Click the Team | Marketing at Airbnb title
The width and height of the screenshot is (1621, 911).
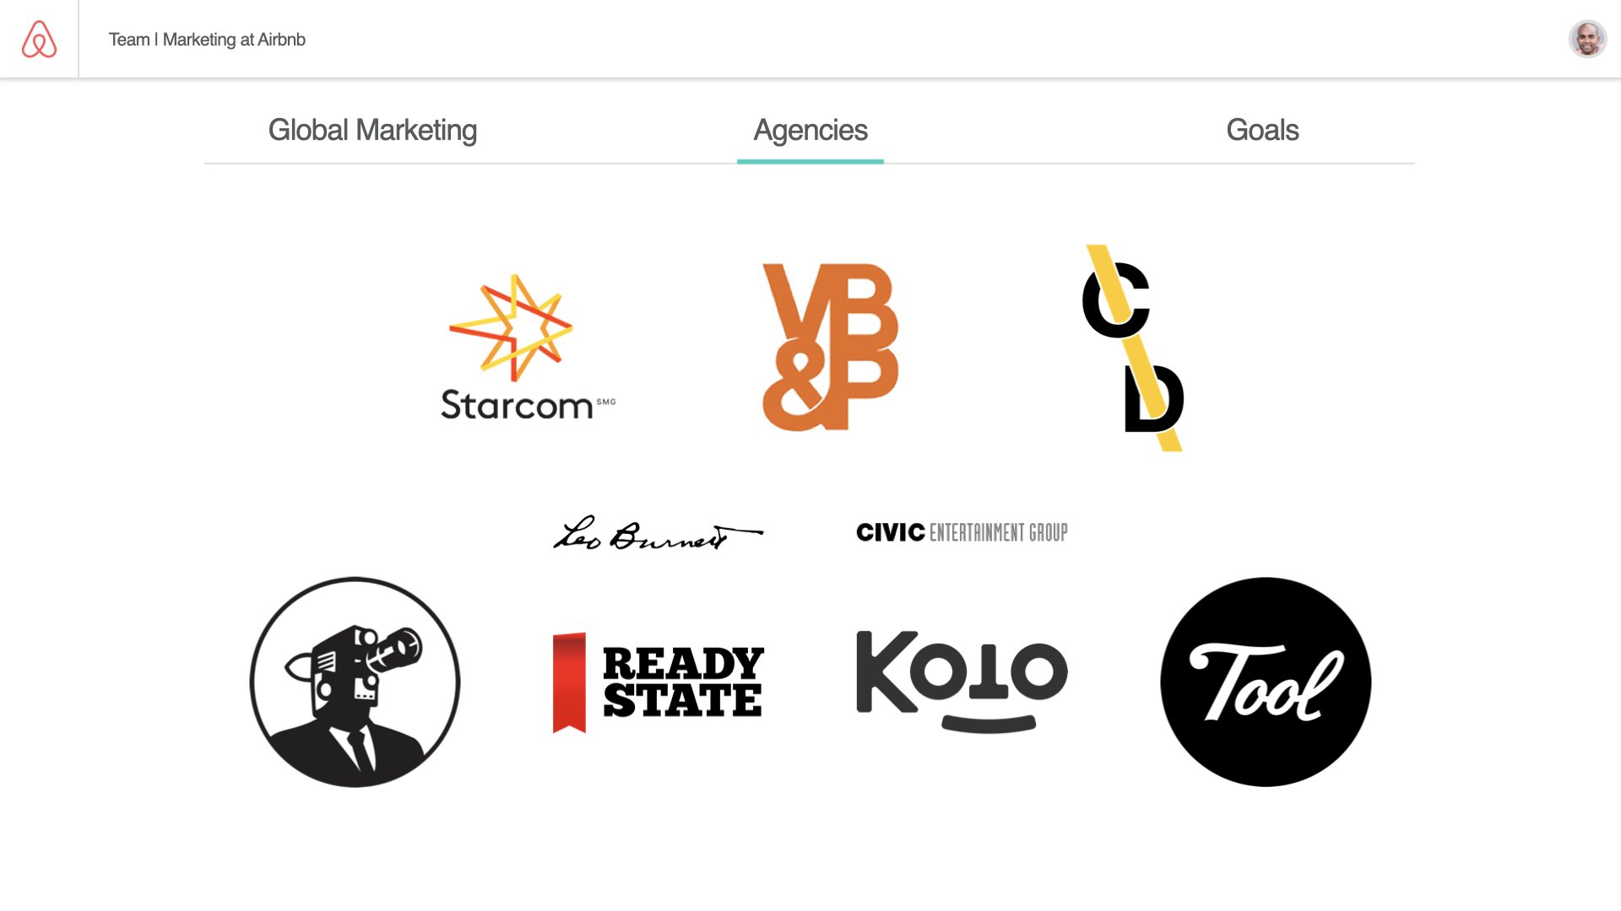[x=207, y=40]
